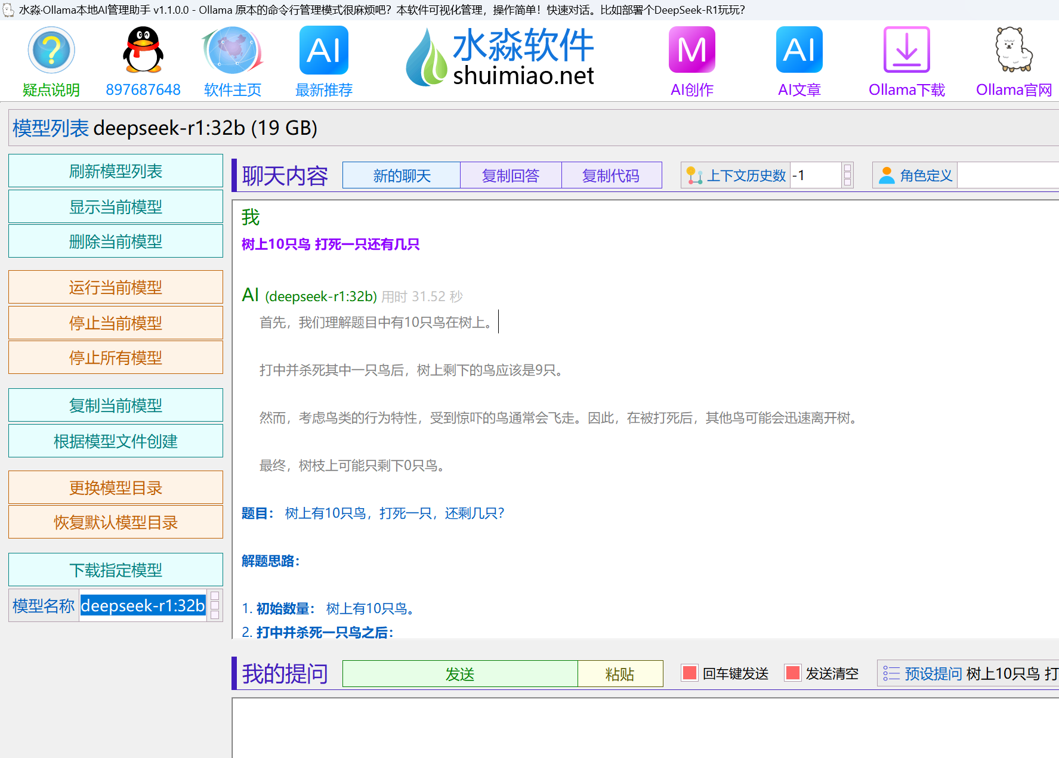This screenshot has height=758, width=1059.
Task: Click 更换模型目录 button
Action: (116, 488)
